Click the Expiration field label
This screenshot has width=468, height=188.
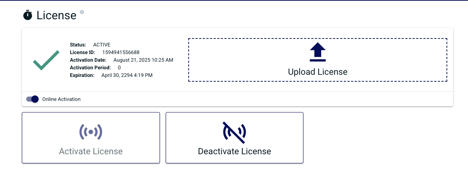tap(82, 75)
